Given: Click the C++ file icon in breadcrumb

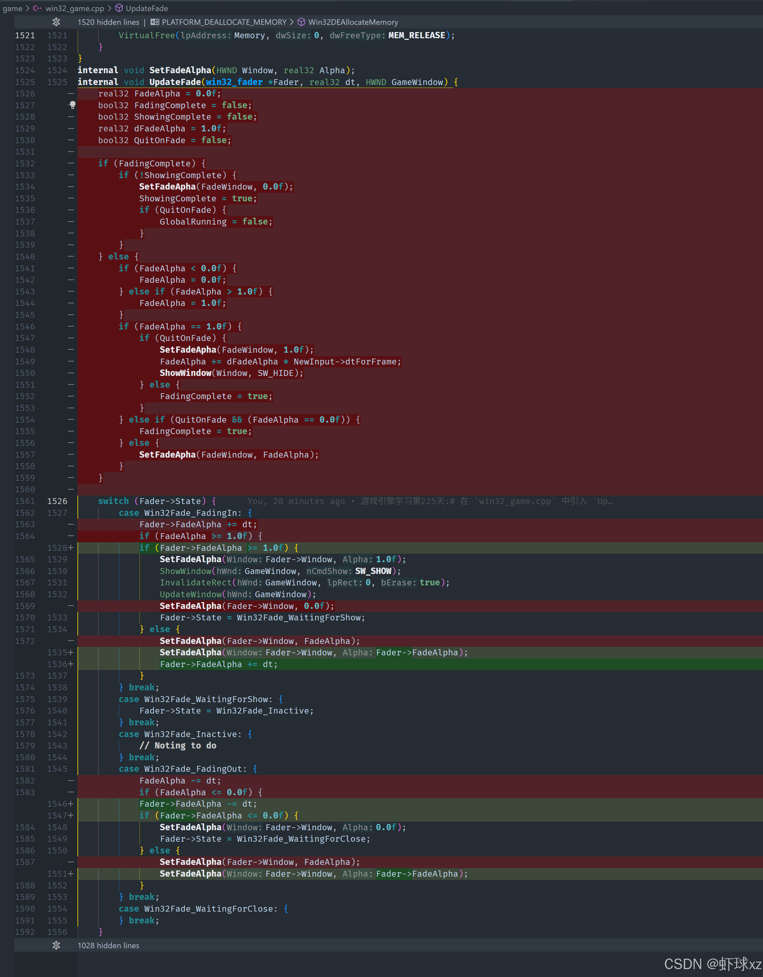Looking at the screenshot, I should pos(38,8).
